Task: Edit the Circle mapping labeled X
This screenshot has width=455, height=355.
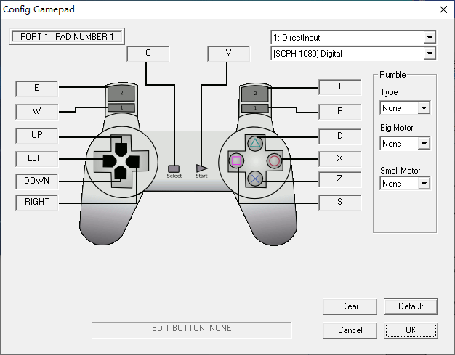Action: coord(340,159)
